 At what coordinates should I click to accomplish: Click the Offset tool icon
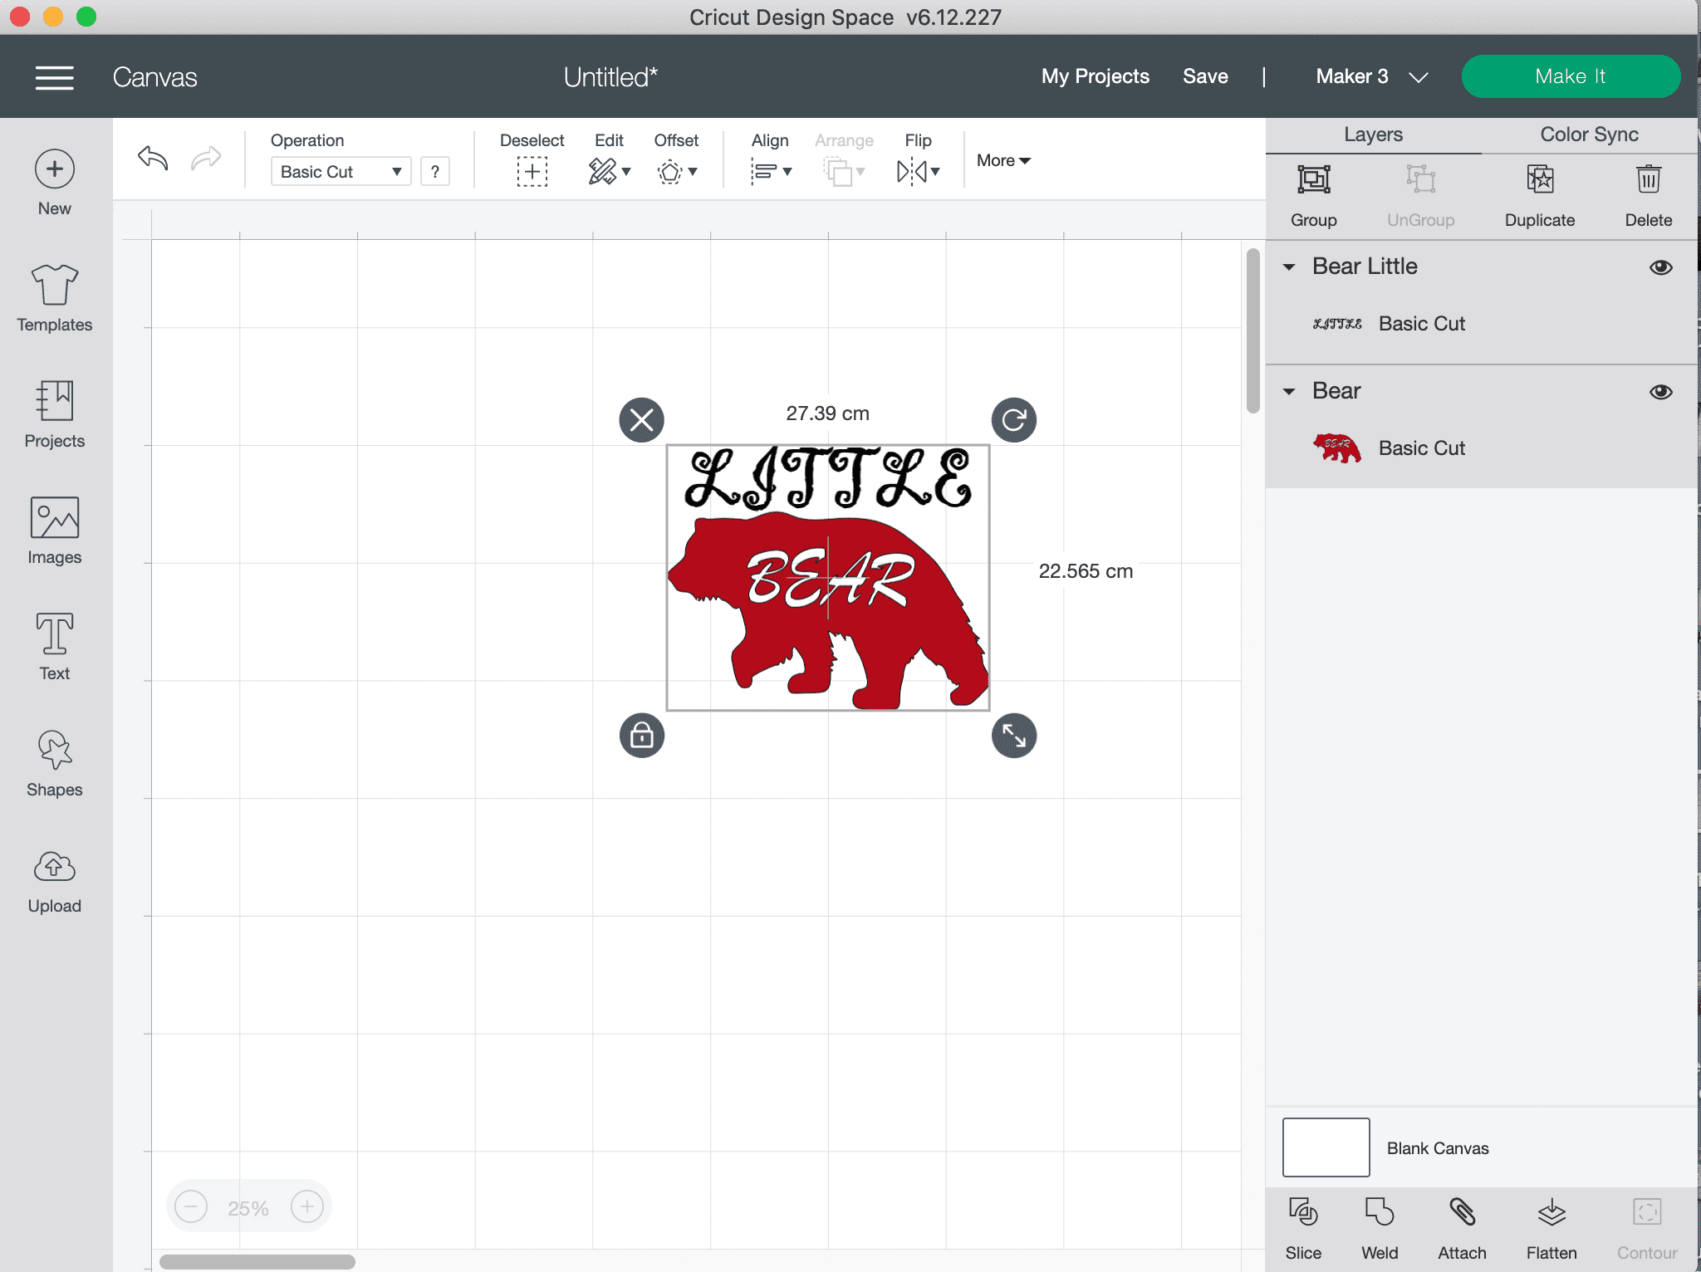(674, 171)
